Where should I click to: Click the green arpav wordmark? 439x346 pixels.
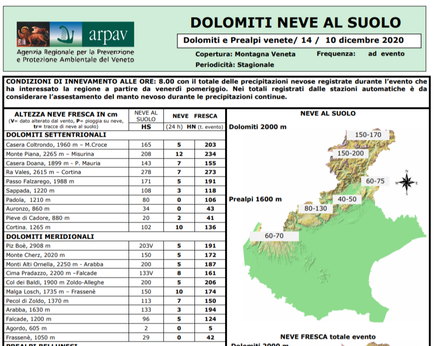click(108, 34)
